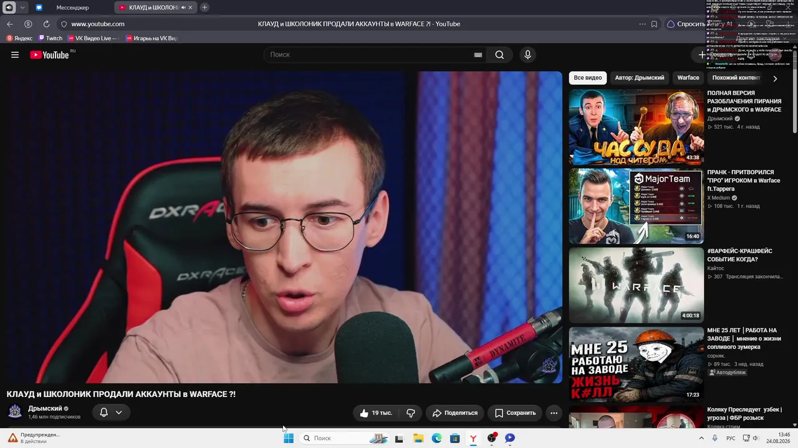Launch File Explorer from the taskbar

(x=418, y=438)
